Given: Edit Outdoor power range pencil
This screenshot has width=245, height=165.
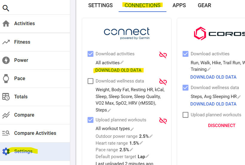Looking at the screenshot, I should coord(151,136).
